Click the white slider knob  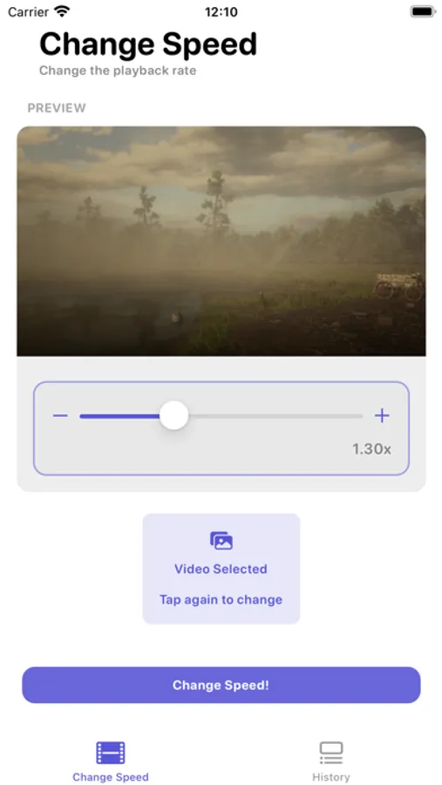coord(173,415)
